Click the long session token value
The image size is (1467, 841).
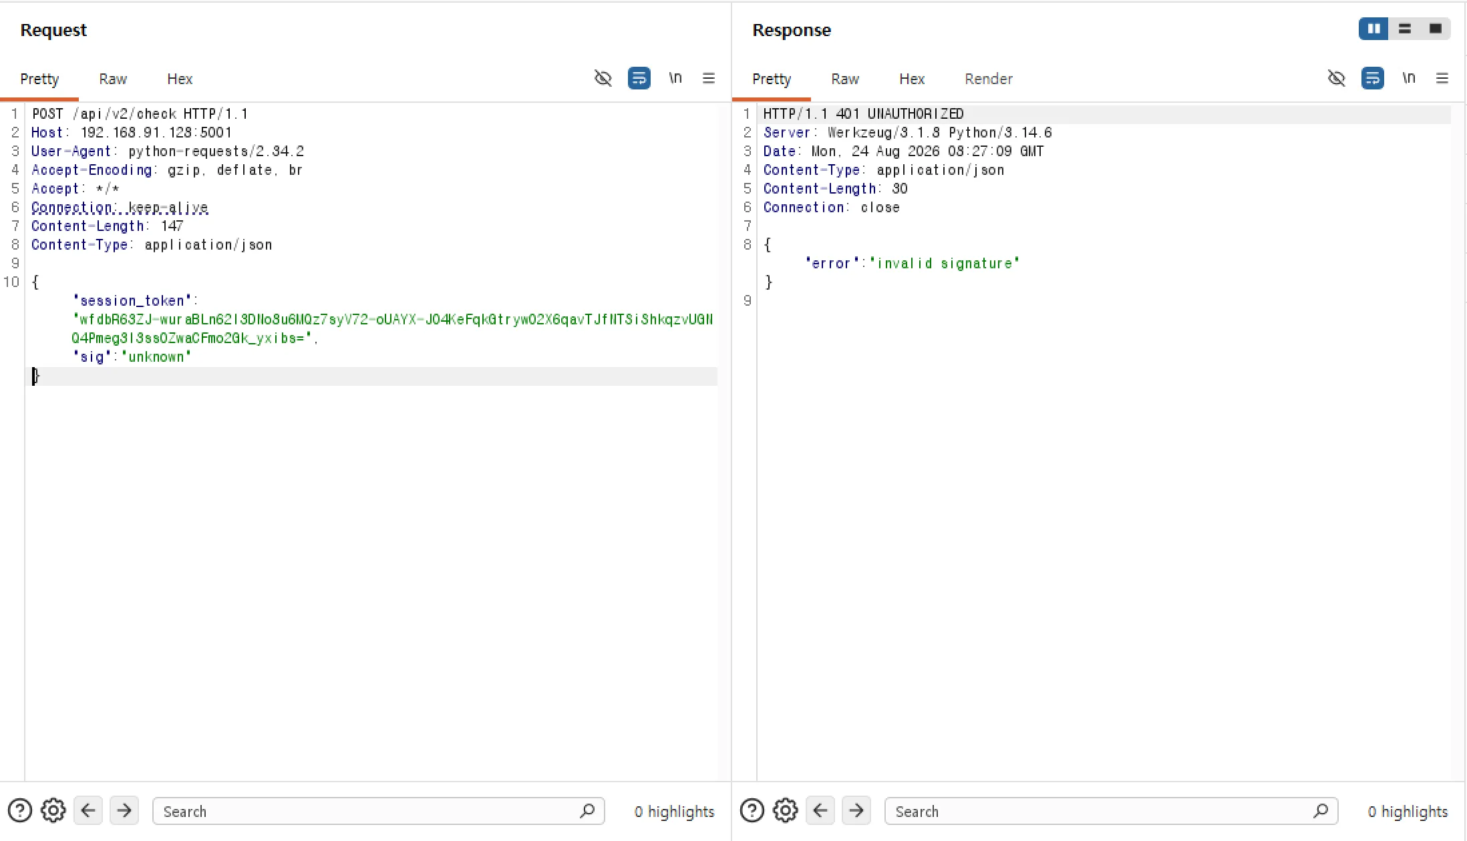click(x=393, y=329)
